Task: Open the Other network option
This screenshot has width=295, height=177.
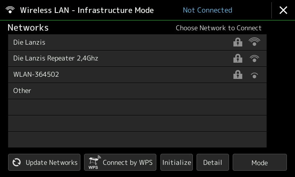Action: (x=137, y=91)
